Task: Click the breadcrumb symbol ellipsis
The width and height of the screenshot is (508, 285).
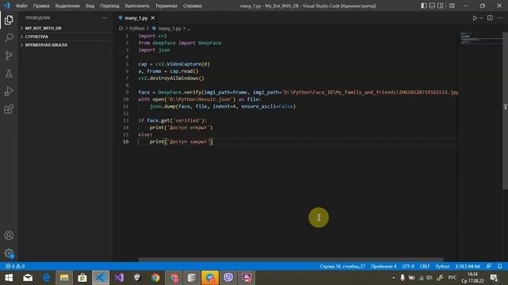Action: pos(189,28)
